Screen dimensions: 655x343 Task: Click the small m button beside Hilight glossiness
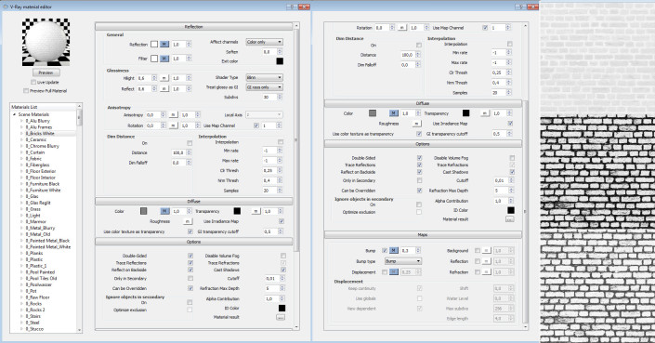pos(164,78)
